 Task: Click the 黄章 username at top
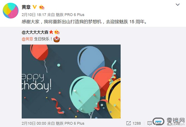(x=26, y=7)
